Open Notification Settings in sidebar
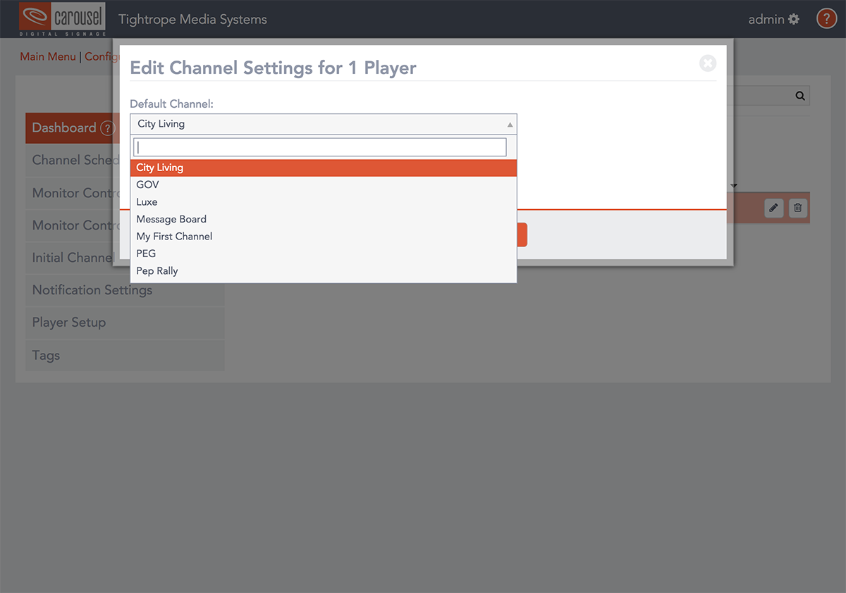Viewport: 846px width, 593px height. 92,290
